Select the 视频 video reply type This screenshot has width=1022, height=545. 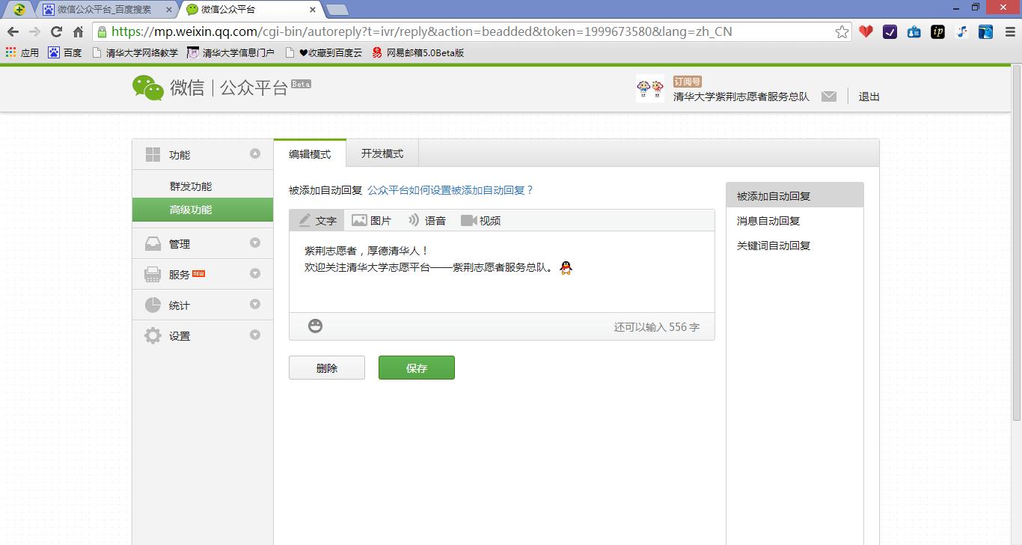point(482,220)
